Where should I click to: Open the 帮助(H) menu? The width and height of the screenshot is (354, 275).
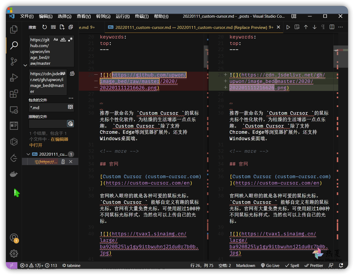click(161, 16)
